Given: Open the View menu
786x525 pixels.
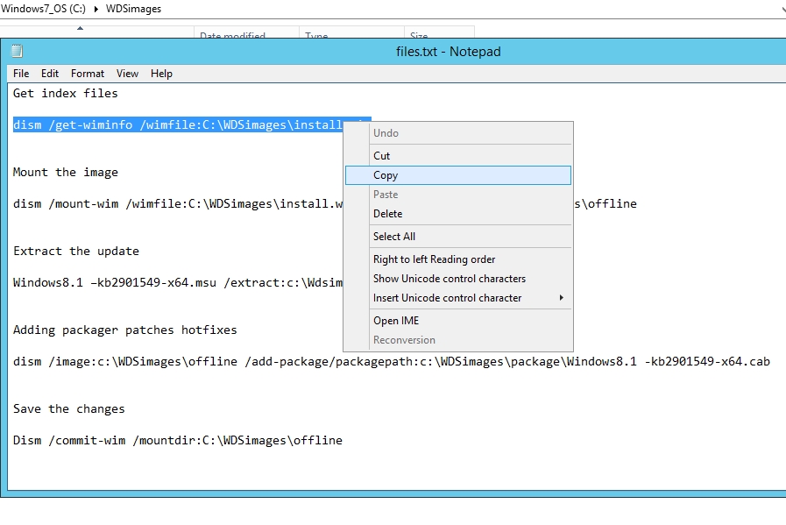Looking at the screenshot, I should [127, 74].
